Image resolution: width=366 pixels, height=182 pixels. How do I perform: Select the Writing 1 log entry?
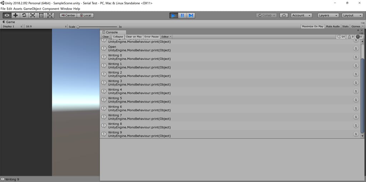[x=230, y=65]
